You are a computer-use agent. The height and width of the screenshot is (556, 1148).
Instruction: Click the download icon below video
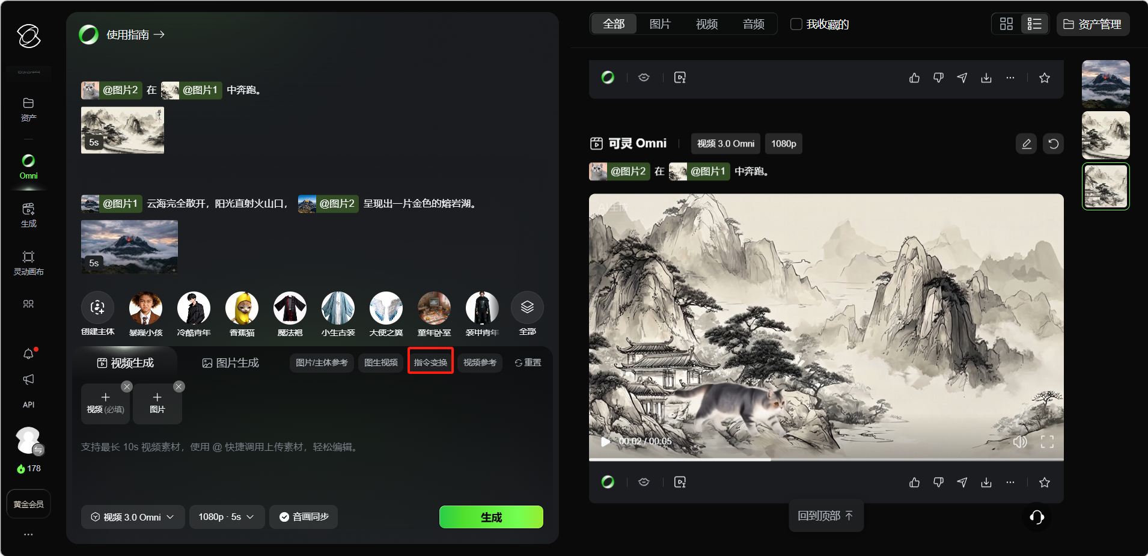pyautogui.click(x=986, y=482)
